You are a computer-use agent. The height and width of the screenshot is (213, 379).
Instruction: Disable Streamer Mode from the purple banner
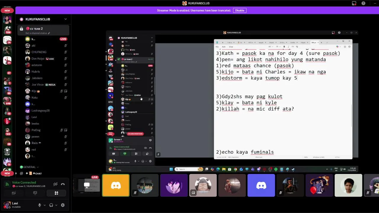tap(240, 10)
